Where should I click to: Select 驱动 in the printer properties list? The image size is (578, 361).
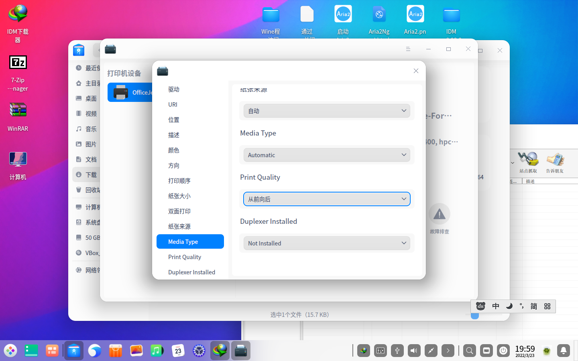190,89
